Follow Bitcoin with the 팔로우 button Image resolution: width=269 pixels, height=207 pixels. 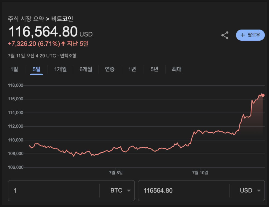[x=250, y=35]
